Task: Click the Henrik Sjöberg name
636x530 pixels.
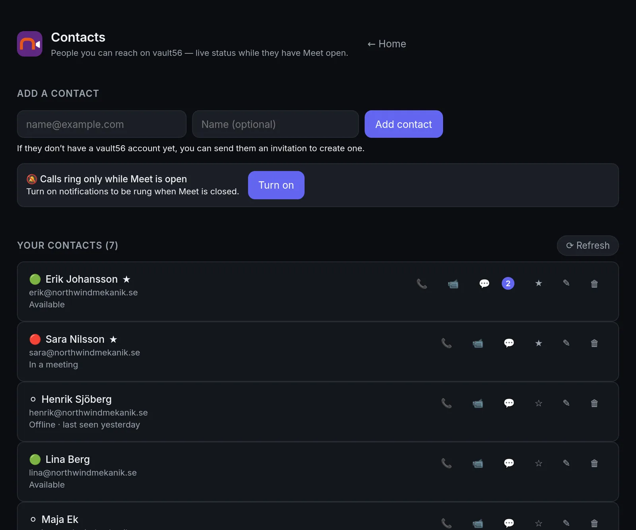Action: click(77, 399)
